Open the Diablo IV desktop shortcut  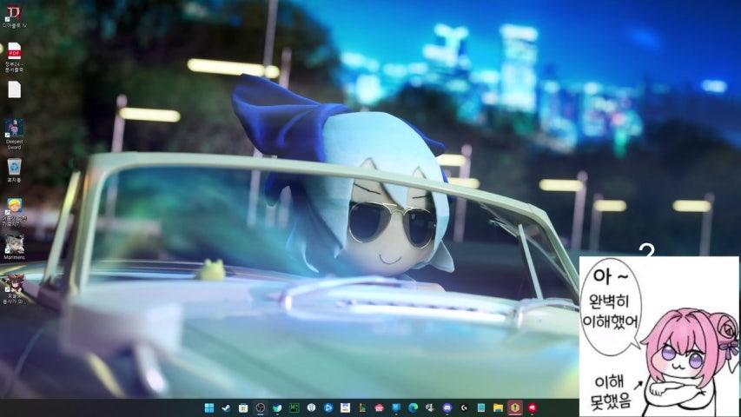tap(14, 14)
